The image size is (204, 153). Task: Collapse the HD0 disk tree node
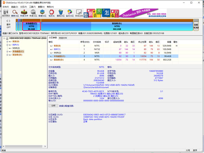pyautogui.click(x=3, y=38)
